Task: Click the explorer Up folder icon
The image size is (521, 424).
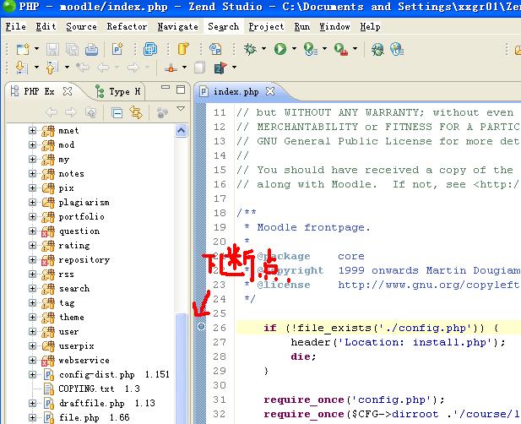Action: click(x=90, y=112)
